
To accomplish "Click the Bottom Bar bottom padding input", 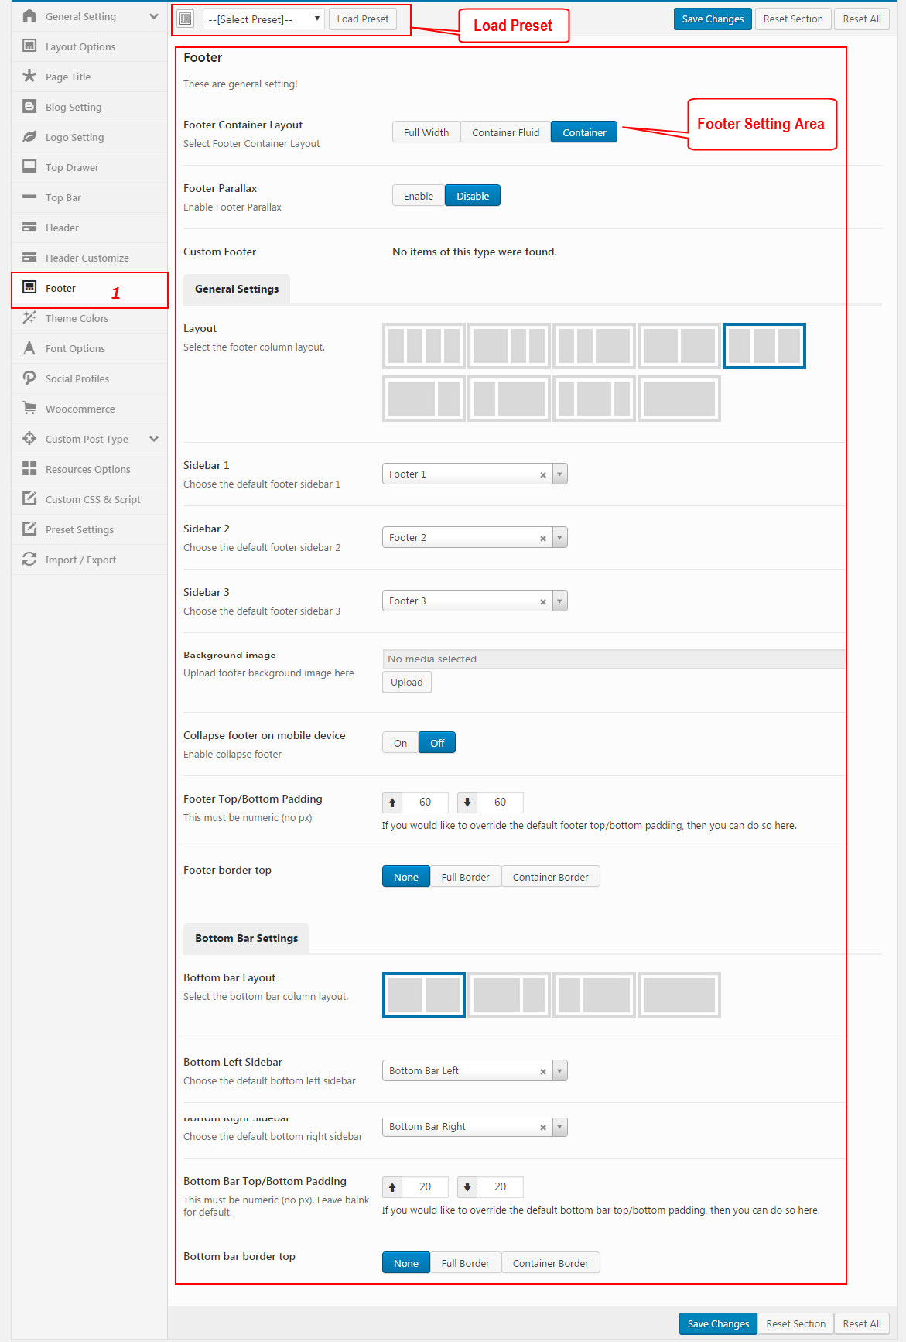I will point(500,1186).
